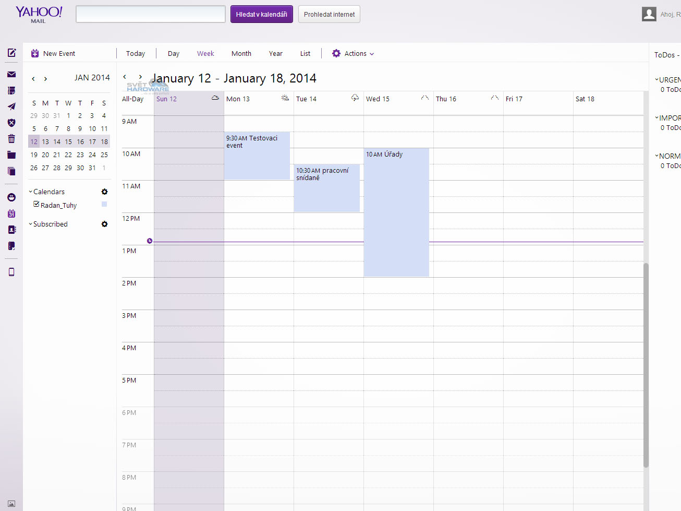
Task: Open the Messenger smiley face icon
Action: pos(11,197)
